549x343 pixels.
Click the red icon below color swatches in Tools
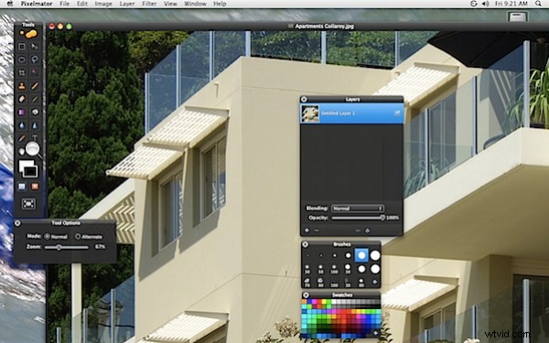point(35,187)
